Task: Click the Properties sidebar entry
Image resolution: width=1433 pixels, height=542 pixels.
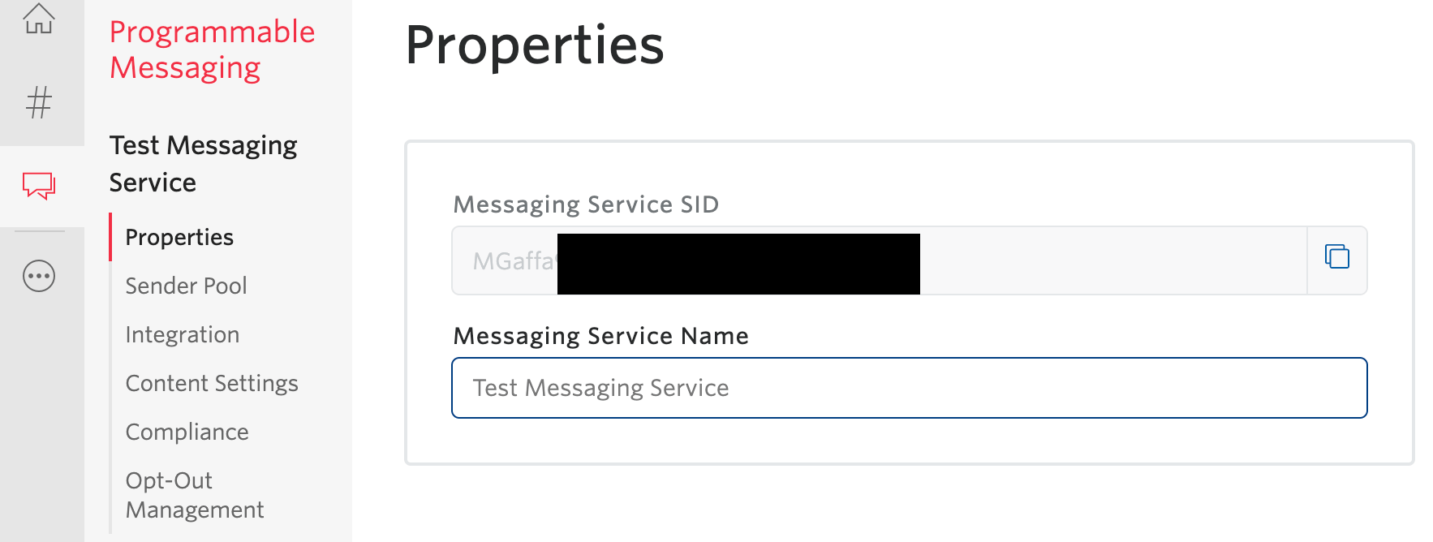Action: click(x=179, y=237)
